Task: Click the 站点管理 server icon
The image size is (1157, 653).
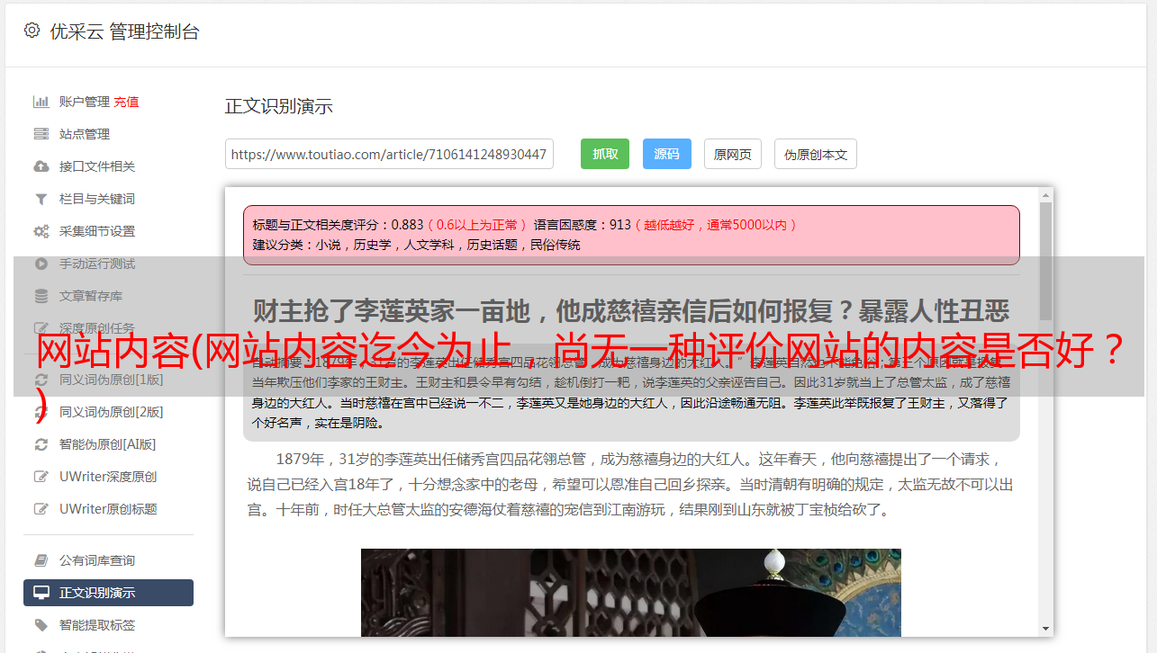Action: (41, 134)
